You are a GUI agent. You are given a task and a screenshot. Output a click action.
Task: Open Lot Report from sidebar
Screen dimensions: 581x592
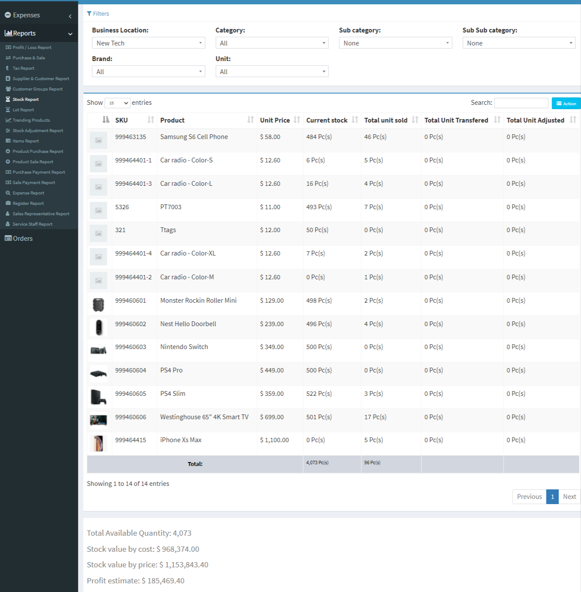[x=23, y=110]
